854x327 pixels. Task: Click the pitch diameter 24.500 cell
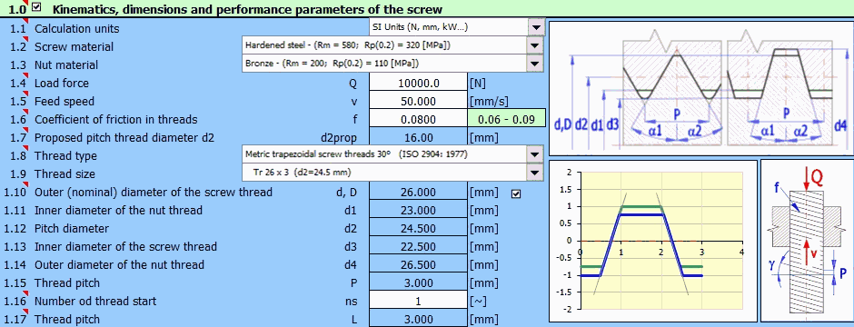pyautogui.click(x=418, y=229)
